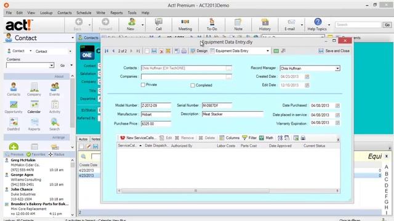Image resolution: width=394 pixels, height=221 pixels.
Task: Click in the Purchase Price field
Action: point(156,124)
